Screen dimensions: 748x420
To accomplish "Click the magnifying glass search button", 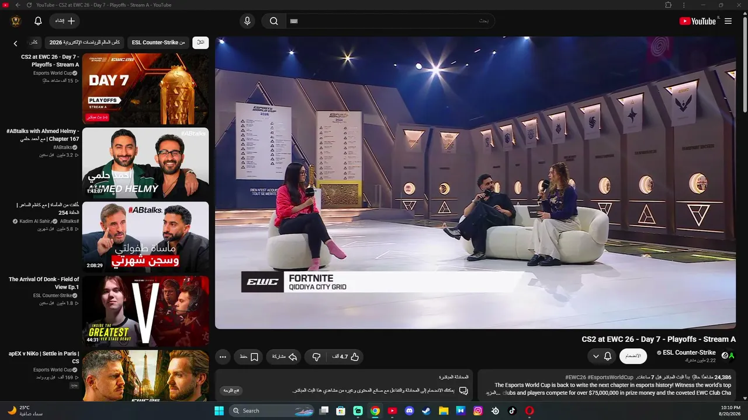I will (x=273, y=21).
